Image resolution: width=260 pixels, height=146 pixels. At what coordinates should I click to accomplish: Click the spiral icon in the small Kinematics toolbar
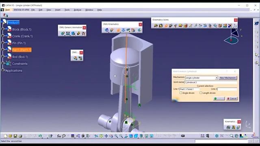228,127
